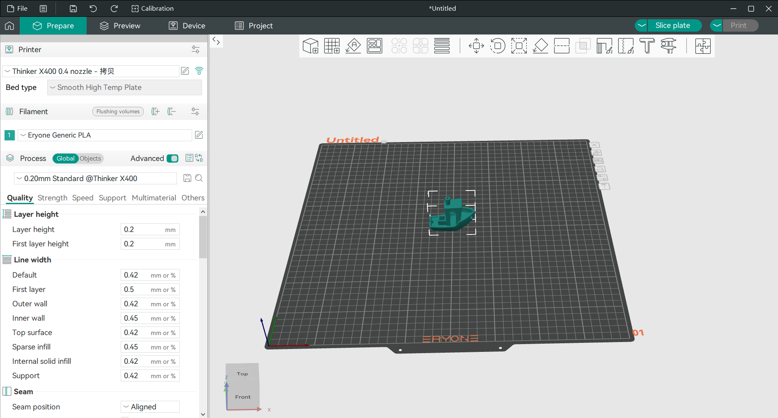Viewport: 778px width, 418px height.
Task: Activate the Cut tool
Action: pos(562,46)
